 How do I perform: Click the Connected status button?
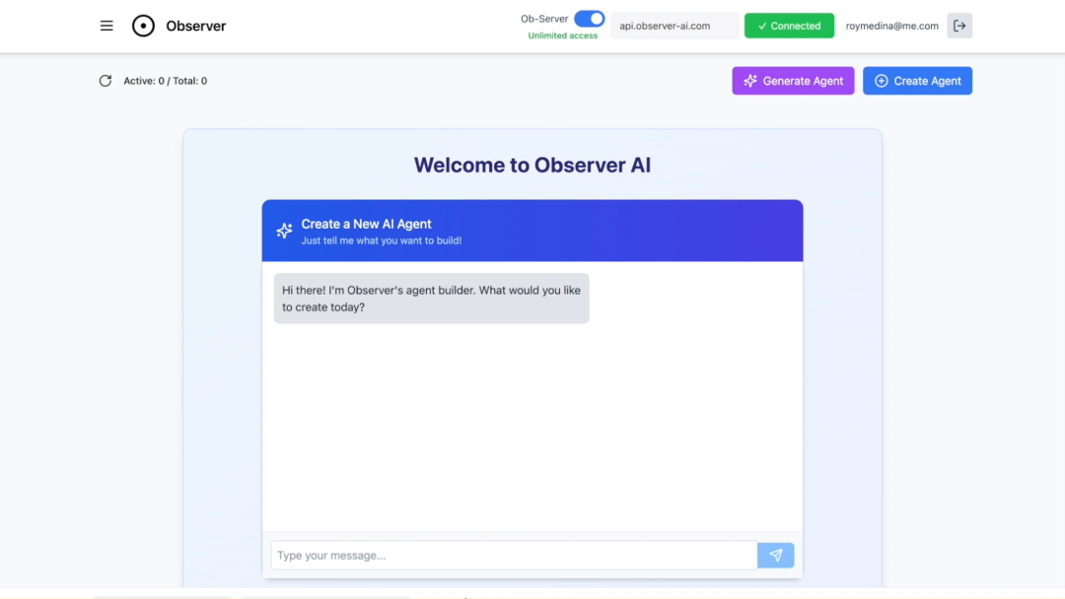pyautogui.click(x=789, y=26)
